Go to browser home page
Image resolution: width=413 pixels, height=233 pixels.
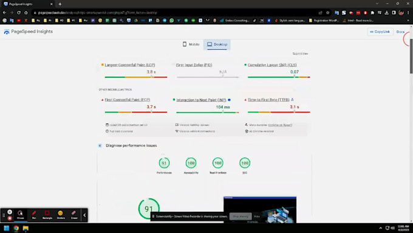(x=26, y=13)
